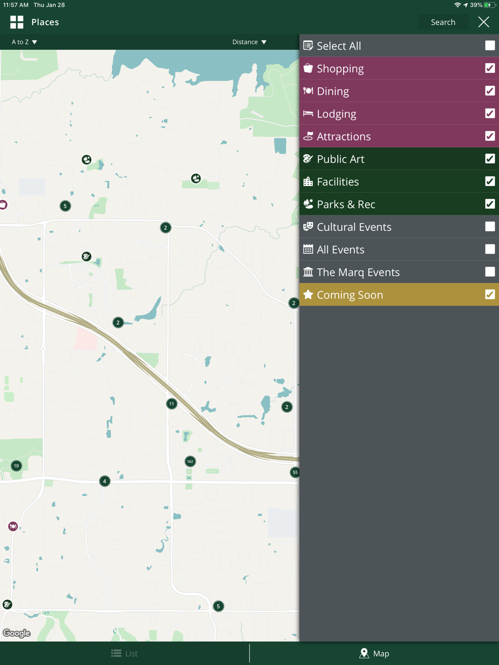
Task: Tap the Cultural Events masks icon
Action: point(308,226)
